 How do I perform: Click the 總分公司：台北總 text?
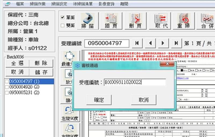pos(28,23)
